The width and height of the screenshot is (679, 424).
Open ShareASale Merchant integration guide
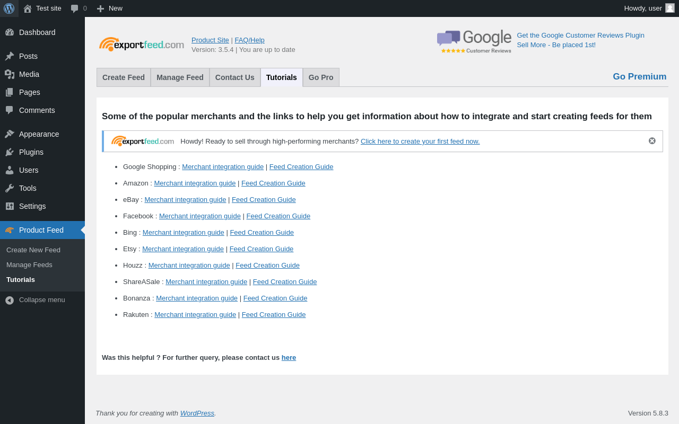pyautogui.click(x=206, y=282)
